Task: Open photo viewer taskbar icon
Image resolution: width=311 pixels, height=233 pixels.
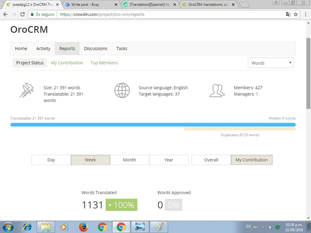Action: [140, 227]
